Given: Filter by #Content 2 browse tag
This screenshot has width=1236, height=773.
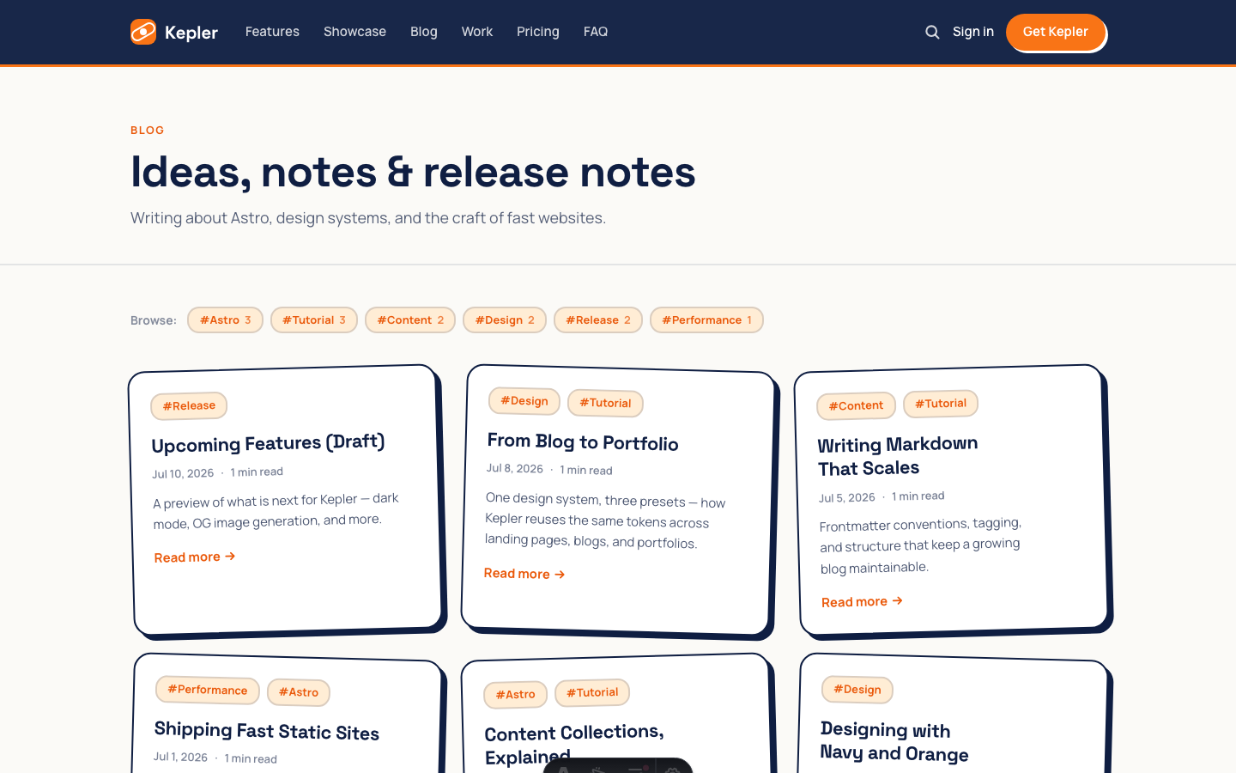Looking at the screenshot, I should coord(410,320).
